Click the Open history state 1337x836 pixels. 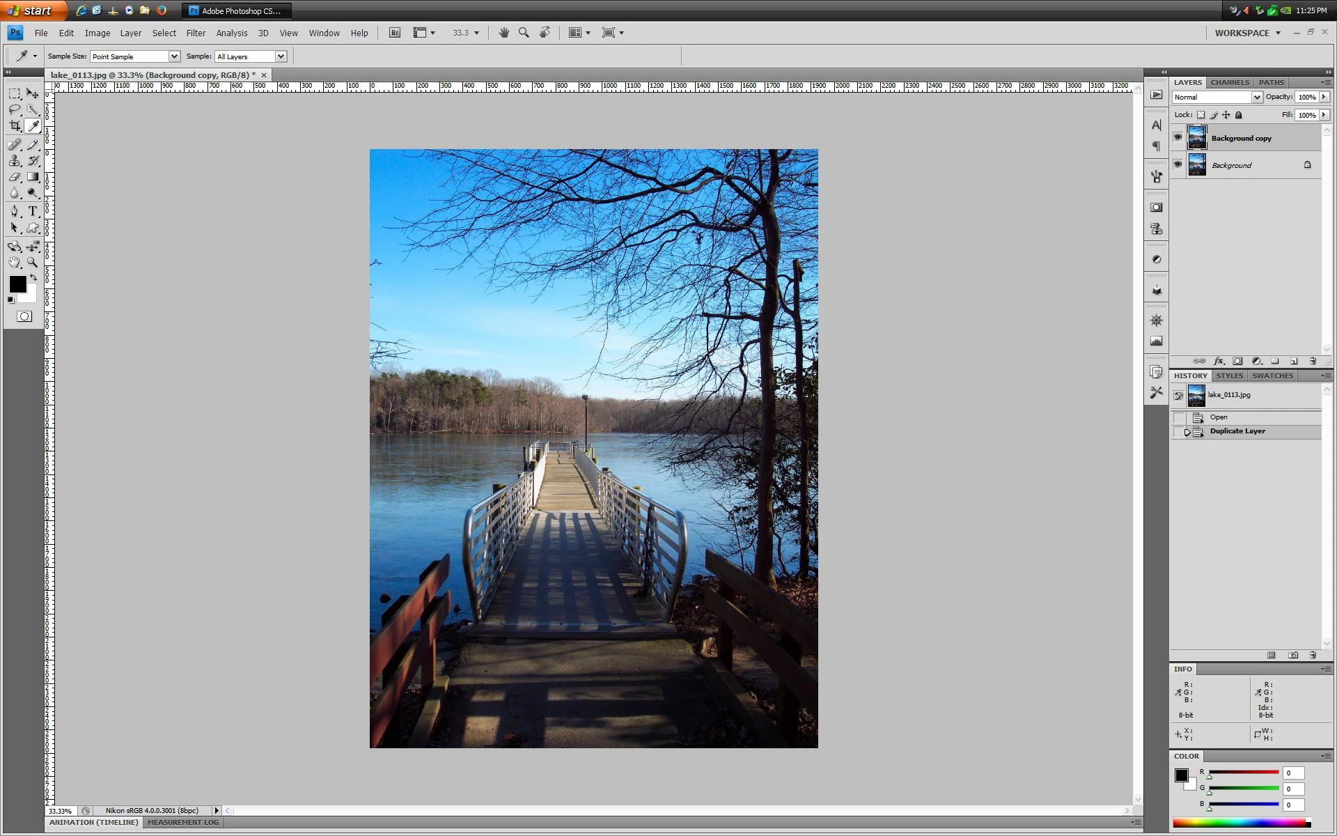pyautogui.click(x=1219, y=417)
